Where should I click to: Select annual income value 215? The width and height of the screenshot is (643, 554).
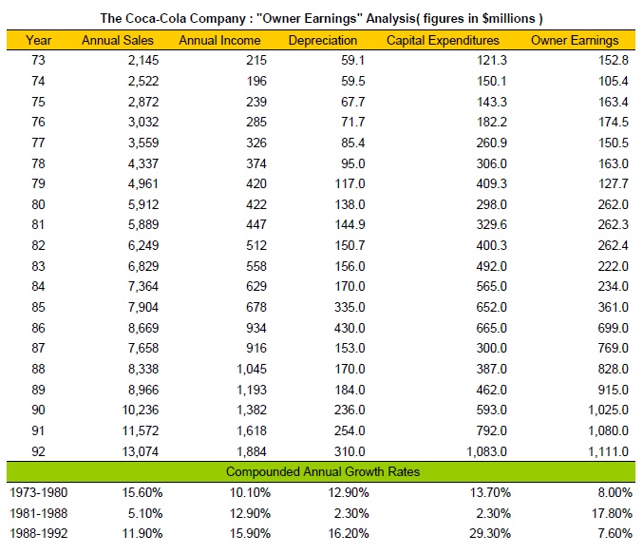tap(256, 60)
